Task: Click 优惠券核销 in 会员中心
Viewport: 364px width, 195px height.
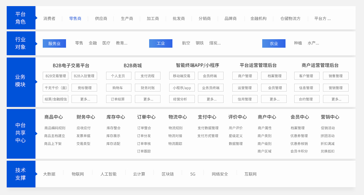Action: pos(299,144)
